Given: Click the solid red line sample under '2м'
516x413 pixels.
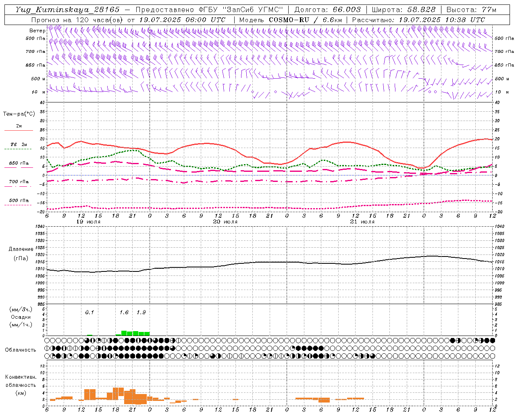Looking at the screenshot, I should pyautogui.click(x=19, y=130).
